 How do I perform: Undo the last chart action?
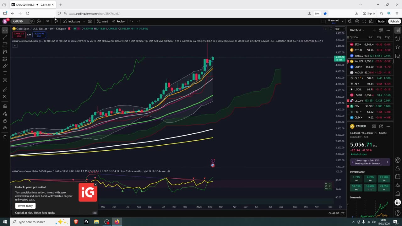[x=131, y=21]
